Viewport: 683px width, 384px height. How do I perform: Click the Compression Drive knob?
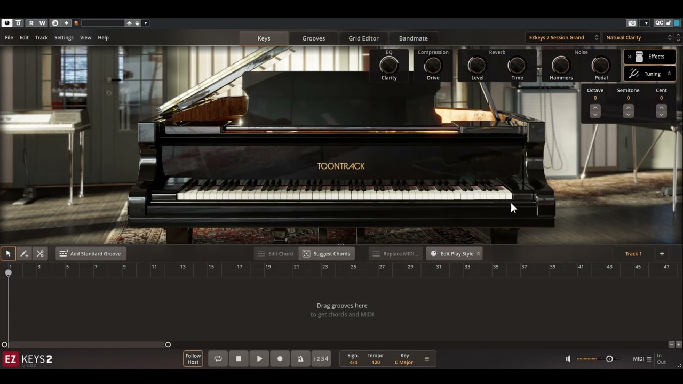pos(433,65)
